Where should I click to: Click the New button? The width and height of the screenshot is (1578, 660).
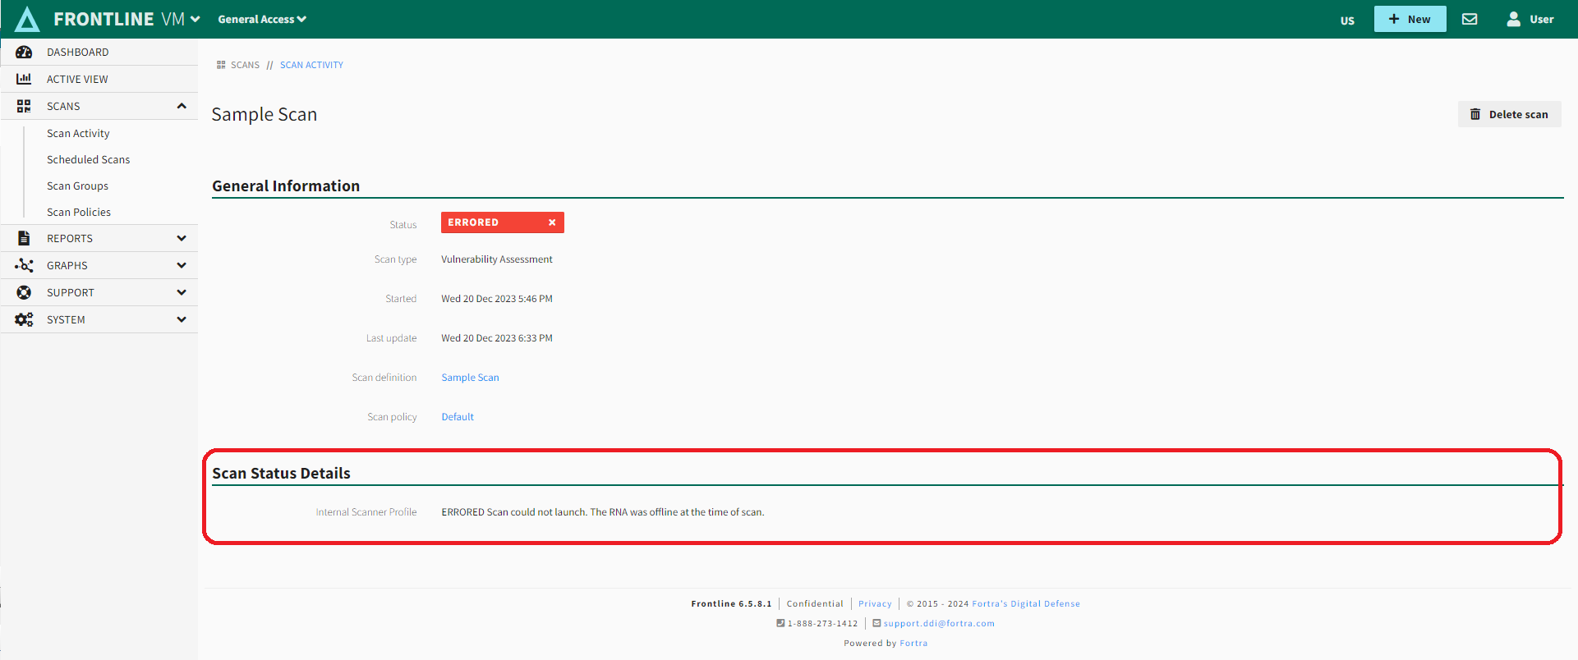point(1410,19)
